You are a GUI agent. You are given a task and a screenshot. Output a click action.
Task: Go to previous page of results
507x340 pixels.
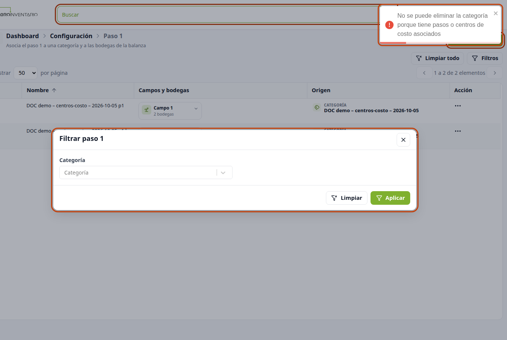pos(424,73)
